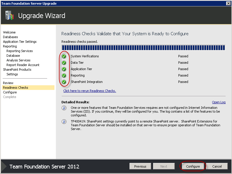
Task: Click the Previous button
Action: tap(140, 166)
